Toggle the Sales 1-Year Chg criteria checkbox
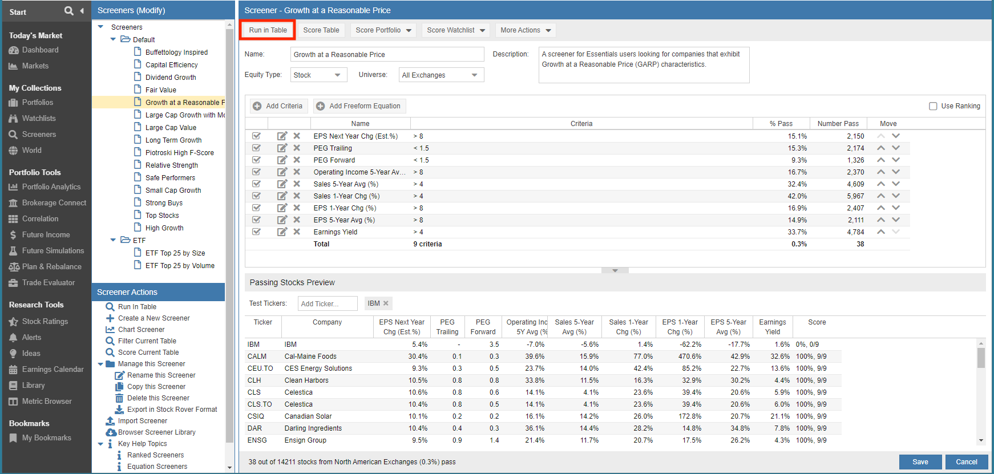Image resolution: width=994 pixels, height=474 pixels. (x=256, y=196)
